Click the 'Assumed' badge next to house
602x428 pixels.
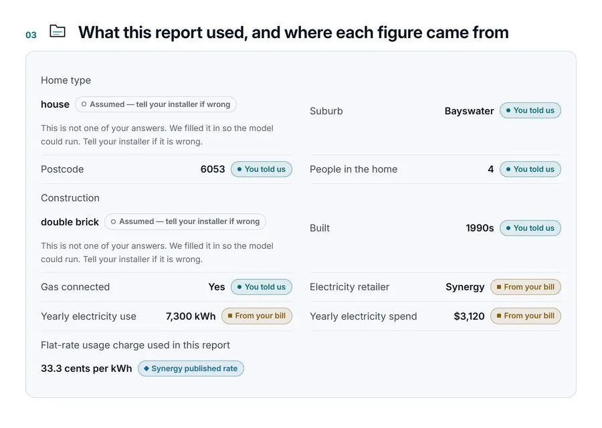155,104
